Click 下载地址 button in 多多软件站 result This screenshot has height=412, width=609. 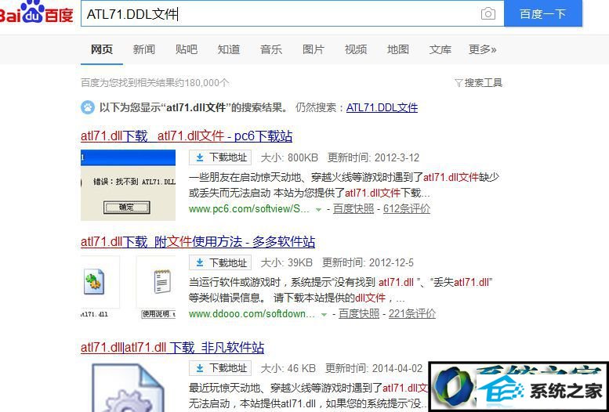[x=220, y=263]
